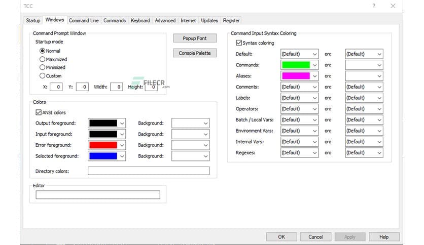Click the Apply button

350,237
